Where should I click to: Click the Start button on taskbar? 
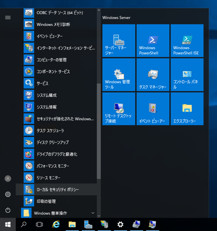[x=8, y=225]
